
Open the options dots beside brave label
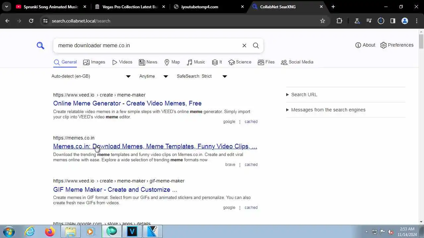click(240, 165)
